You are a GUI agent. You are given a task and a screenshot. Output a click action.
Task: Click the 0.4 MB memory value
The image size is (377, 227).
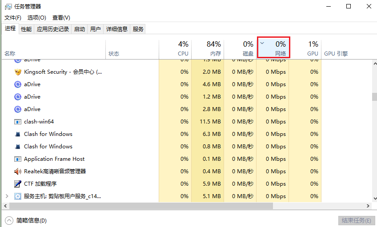[212, 171]
